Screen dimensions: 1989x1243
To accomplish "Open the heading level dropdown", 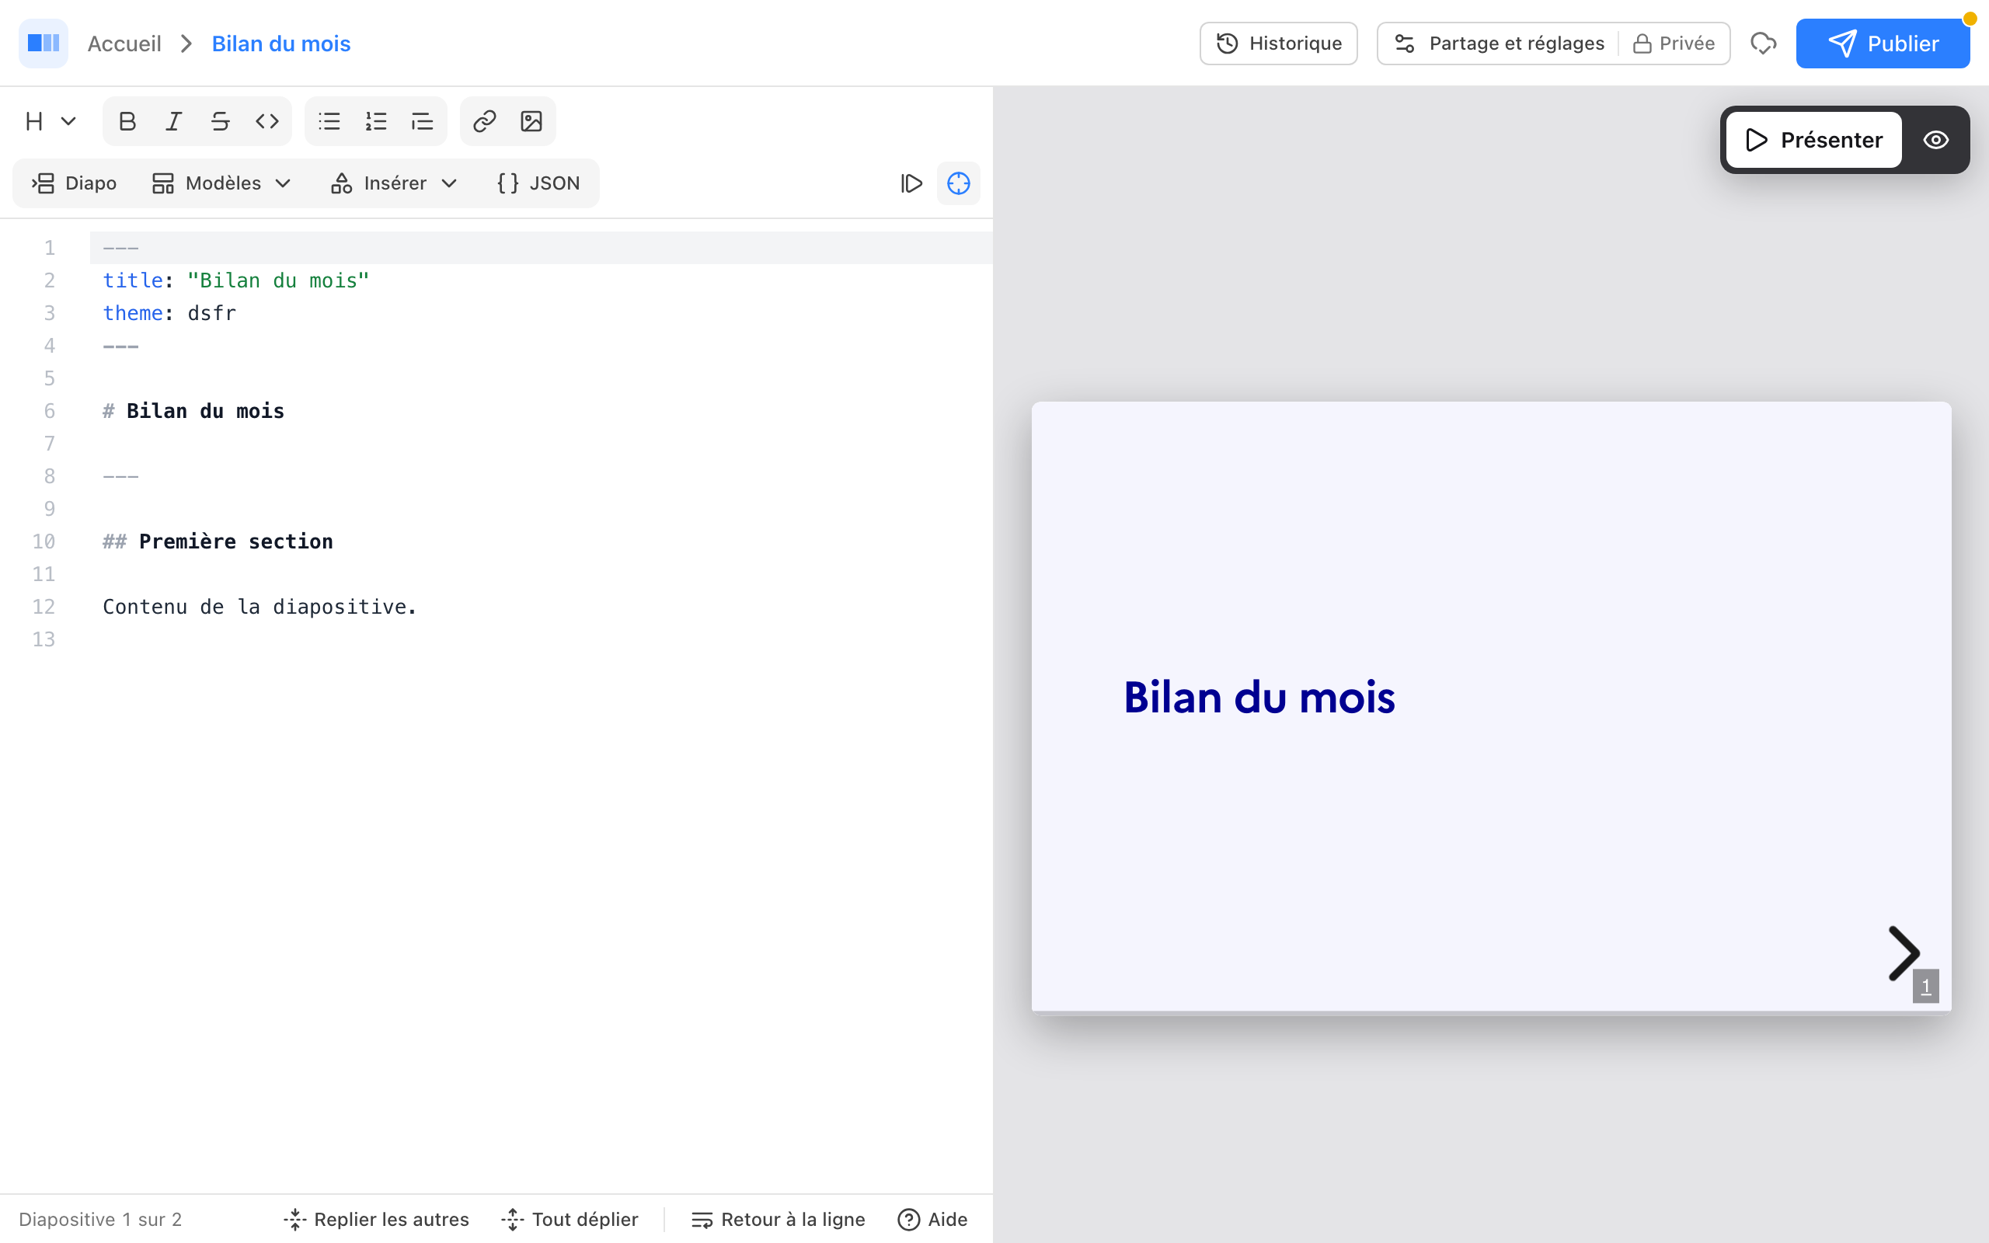I will tap(51, 122).
